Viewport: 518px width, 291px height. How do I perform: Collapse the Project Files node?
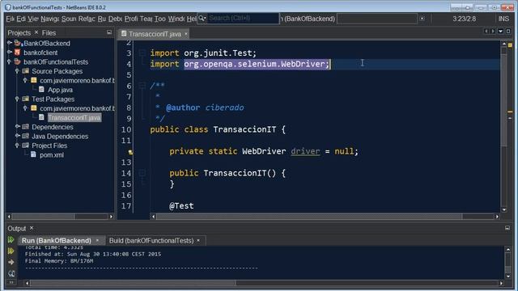(17, 145)
